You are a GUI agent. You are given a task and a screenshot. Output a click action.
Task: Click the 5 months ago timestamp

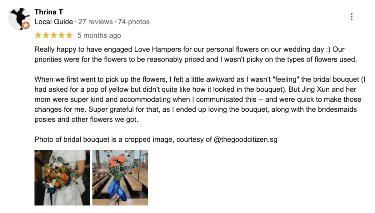click(x=99, y=36)
